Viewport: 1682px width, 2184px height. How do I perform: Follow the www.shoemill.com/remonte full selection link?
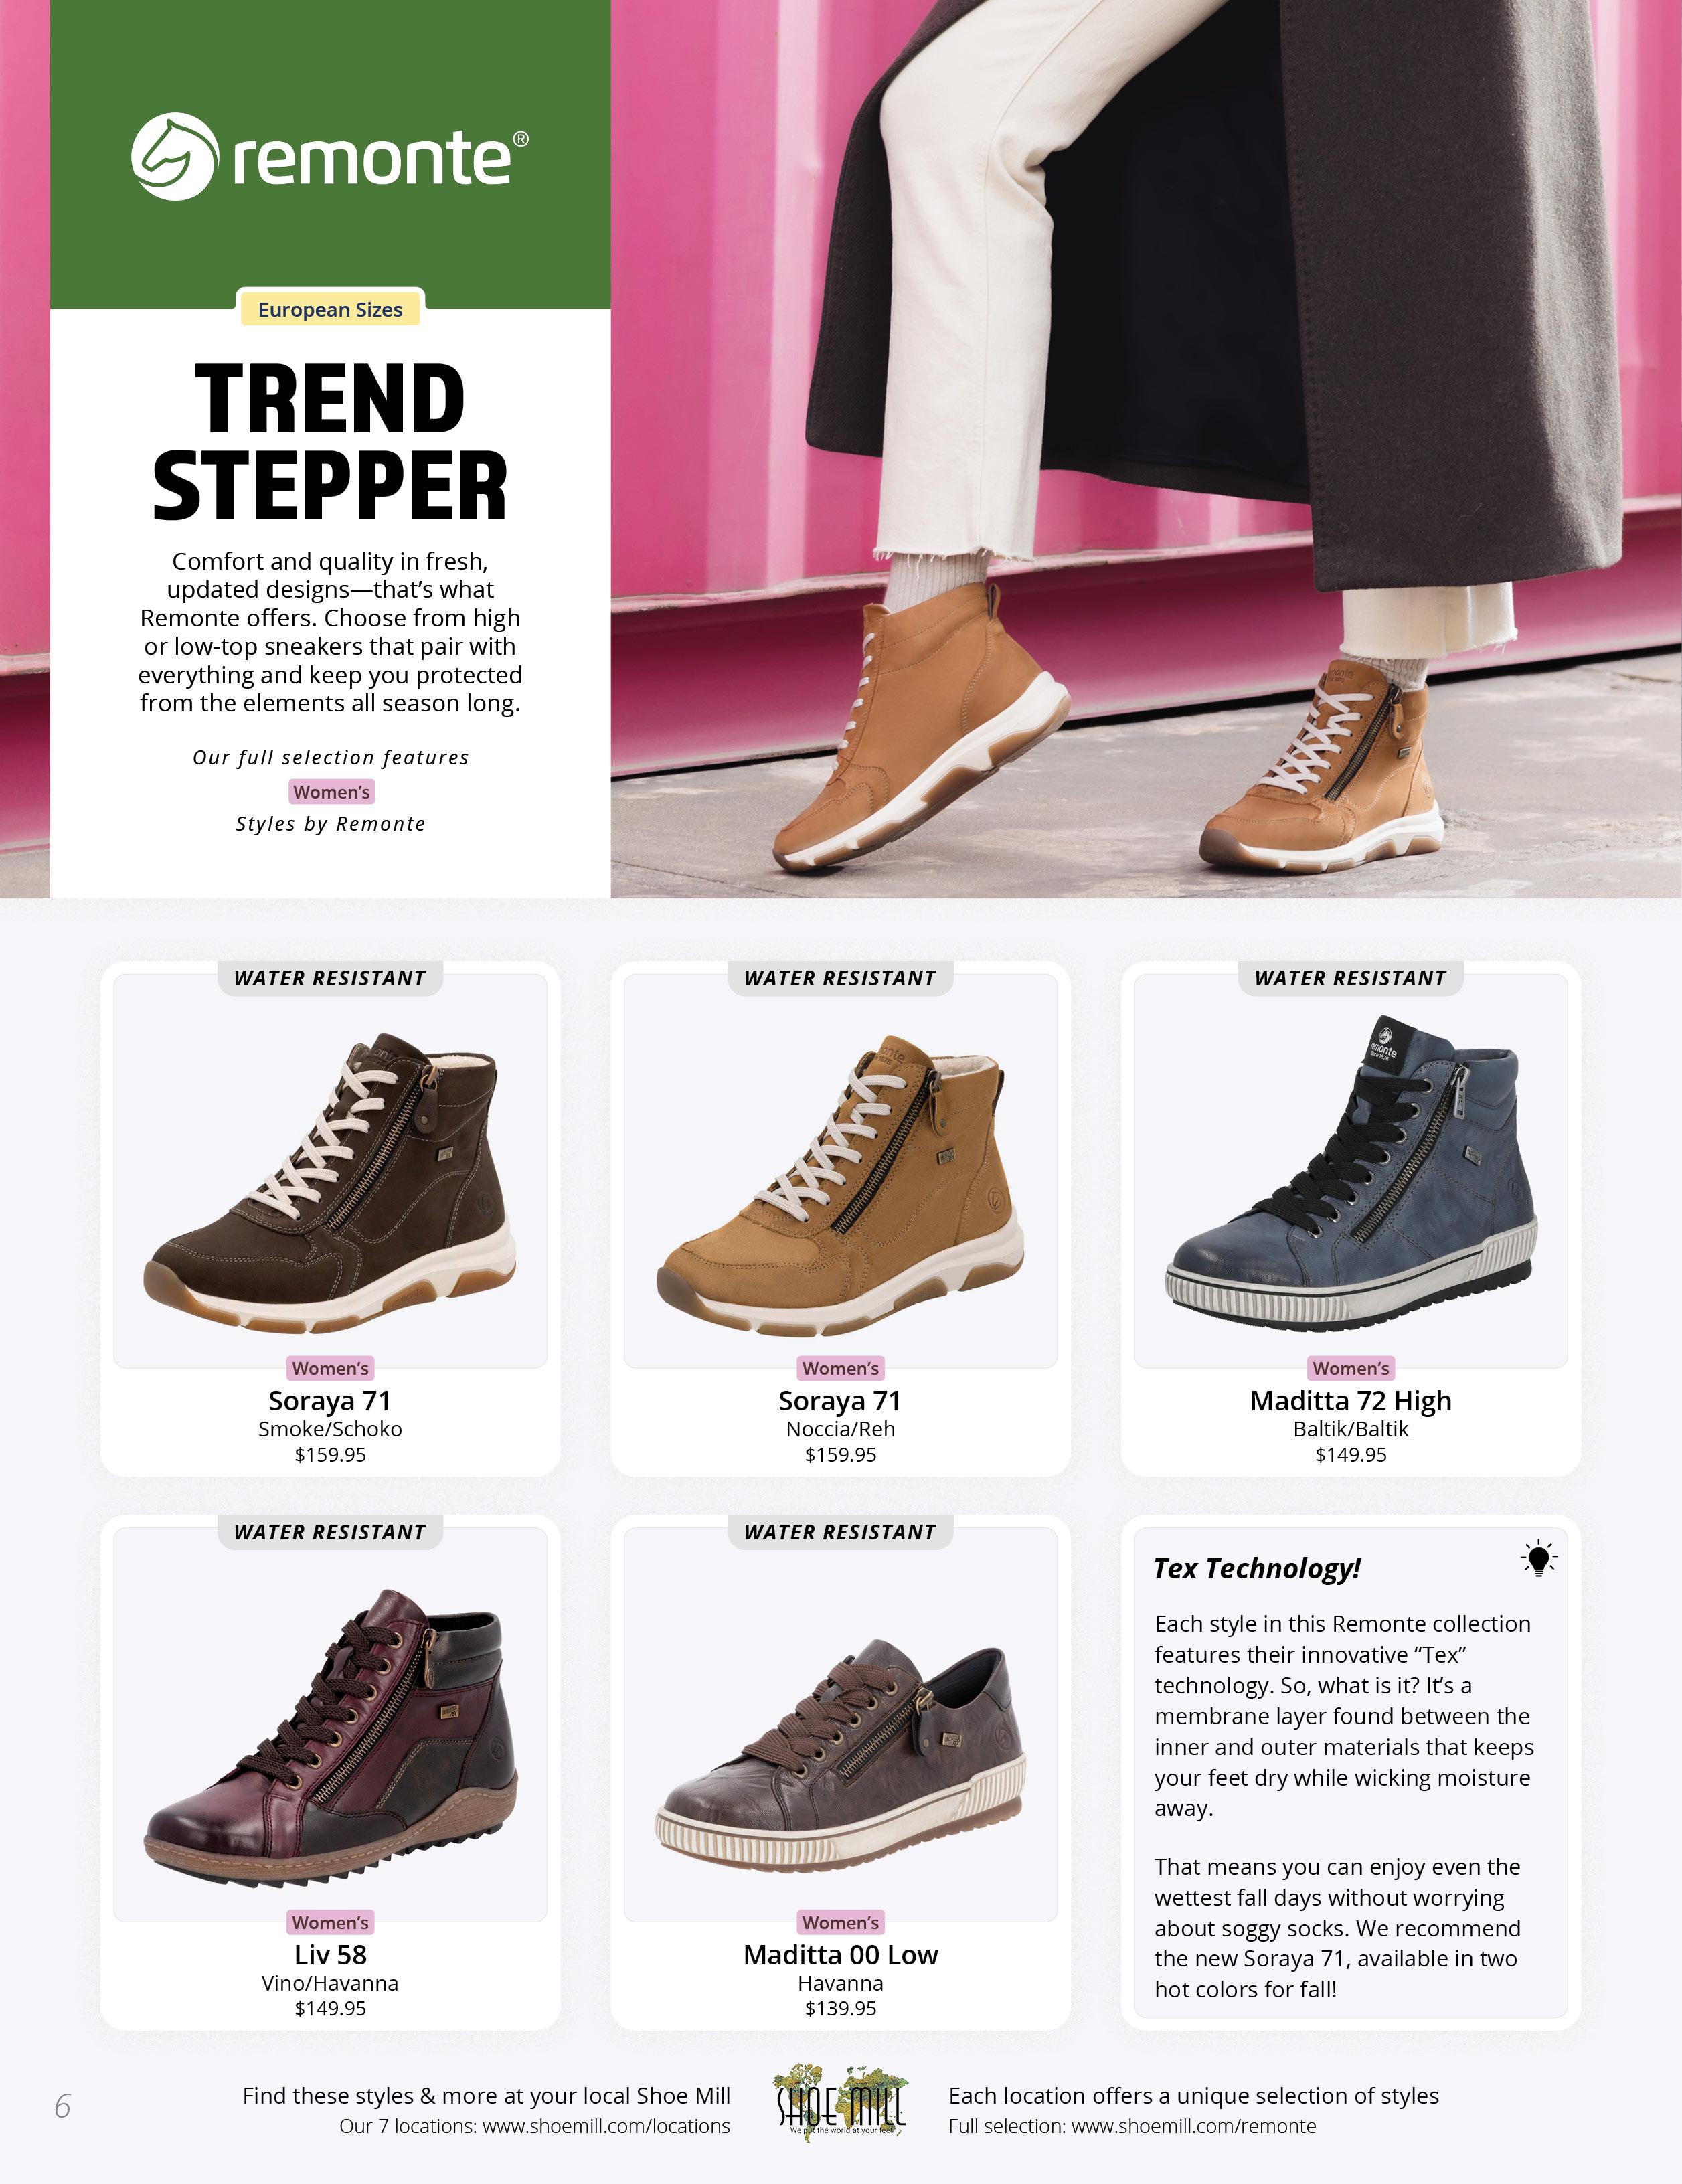pos(1194,2126)
